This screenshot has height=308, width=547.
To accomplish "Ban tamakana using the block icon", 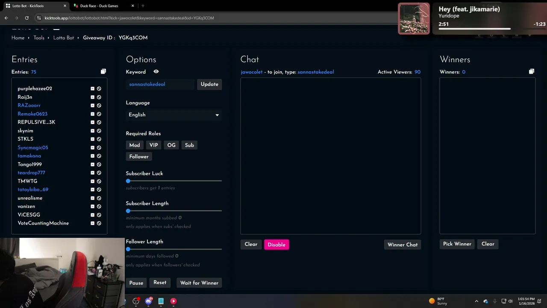I will click(x=99, y=156).
